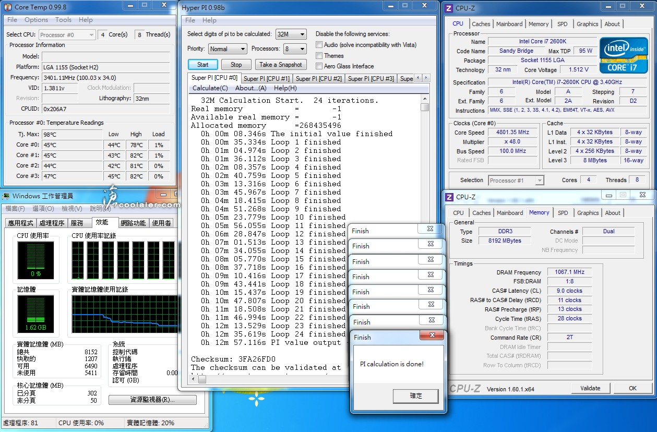The width and height of the screenshot is (657, 432).
Task: Open Mainboard tab in CPU-Z window showing Processor
Action: point(509,24)
